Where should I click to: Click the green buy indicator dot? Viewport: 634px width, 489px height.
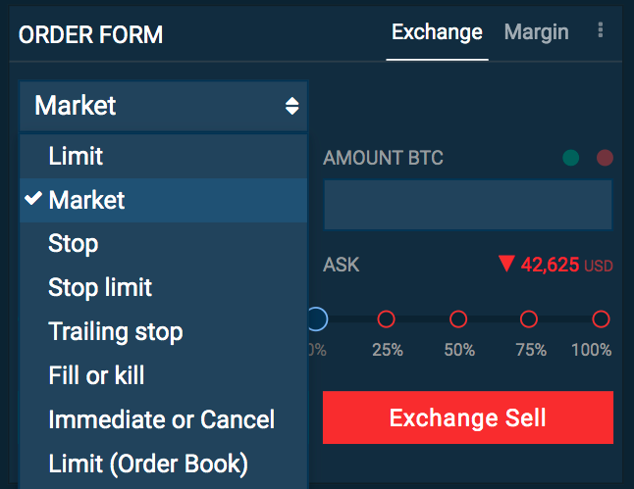570,158
